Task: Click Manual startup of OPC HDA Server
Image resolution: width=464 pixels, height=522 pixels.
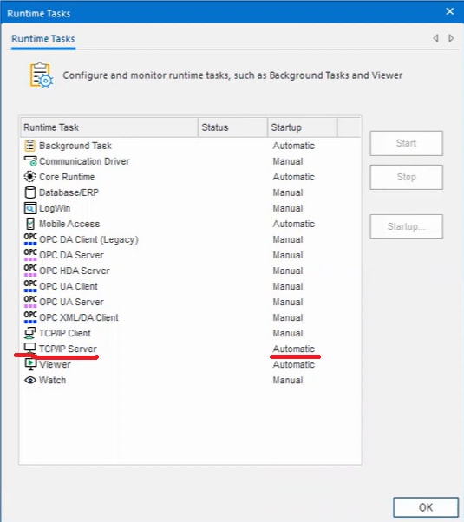Action: coord(288,271)
